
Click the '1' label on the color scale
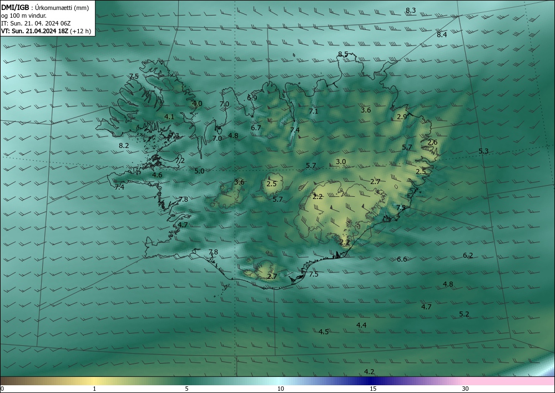[94, 389]
